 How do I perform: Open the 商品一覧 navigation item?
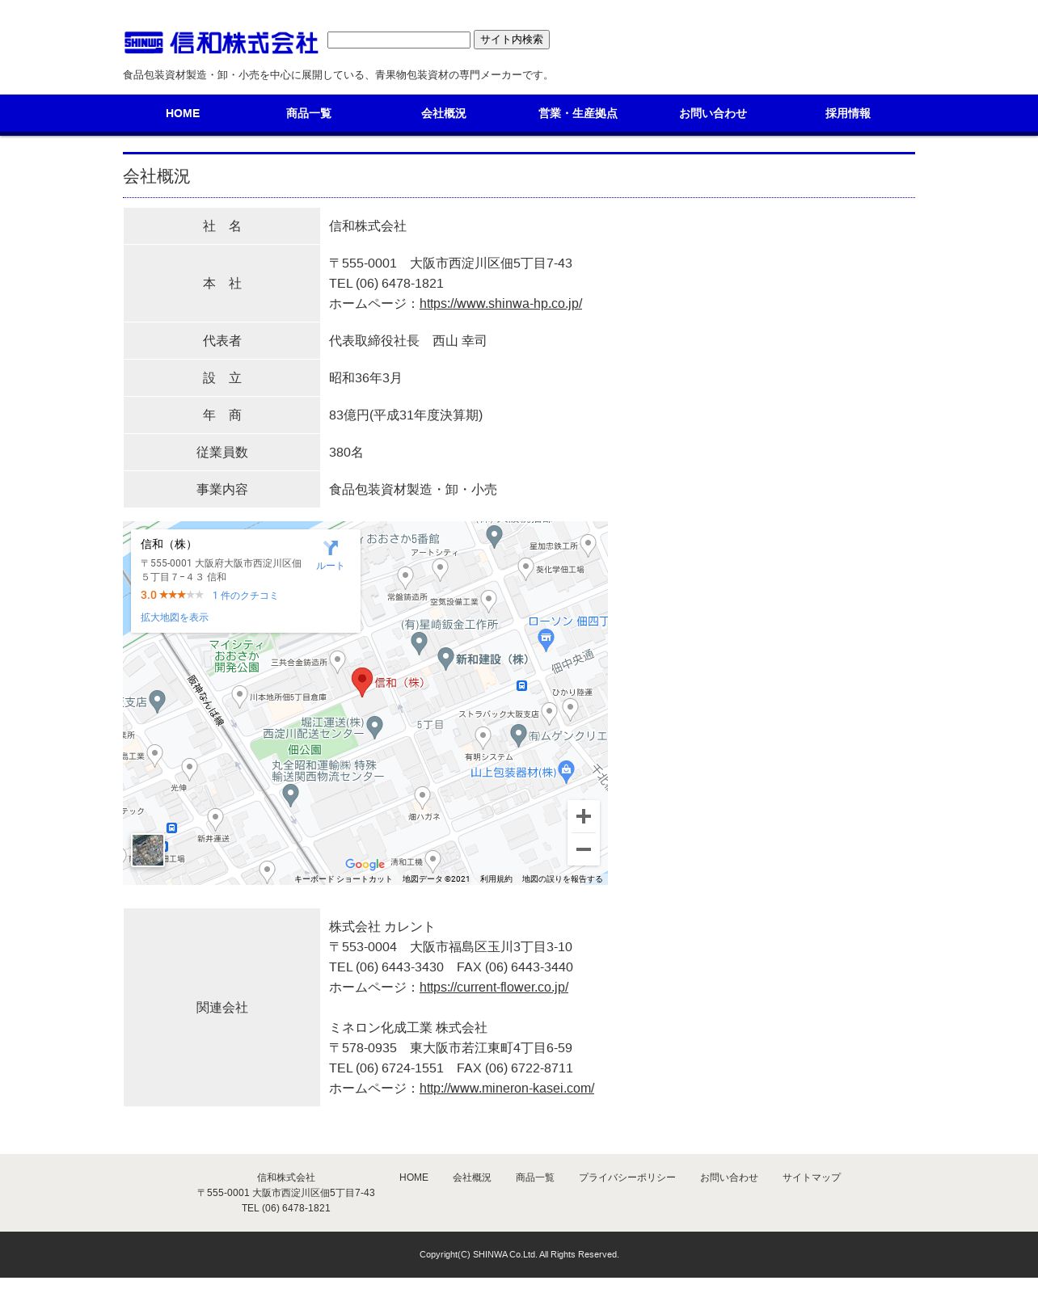(x=309, y=113)
